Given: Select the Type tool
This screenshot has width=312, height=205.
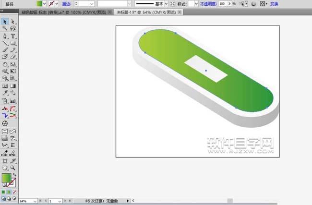Looking at the screenshot, I should 13,36.
